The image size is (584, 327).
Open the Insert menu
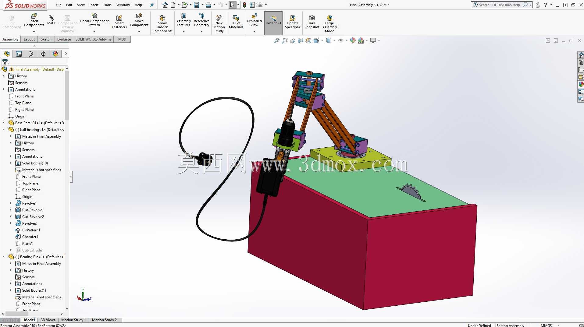coord(94,5)
